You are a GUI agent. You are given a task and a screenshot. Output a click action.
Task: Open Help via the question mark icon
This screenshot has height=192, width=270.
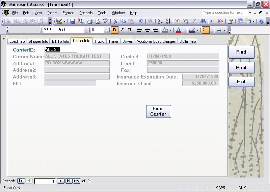point(262,21)
